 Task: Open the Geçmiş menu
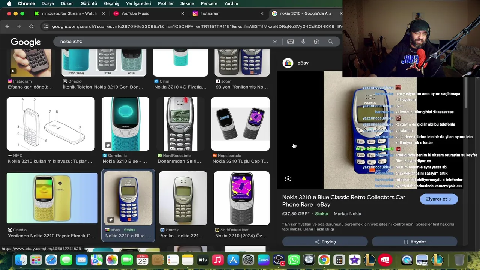[x=111, y=3]
